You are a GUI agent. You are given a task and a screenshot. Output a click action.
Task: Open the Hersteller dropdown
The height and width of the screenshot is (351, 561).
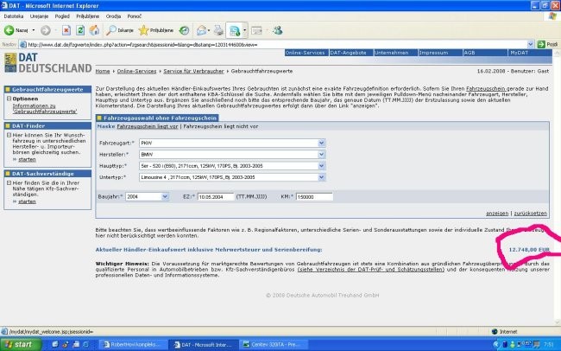321,155
